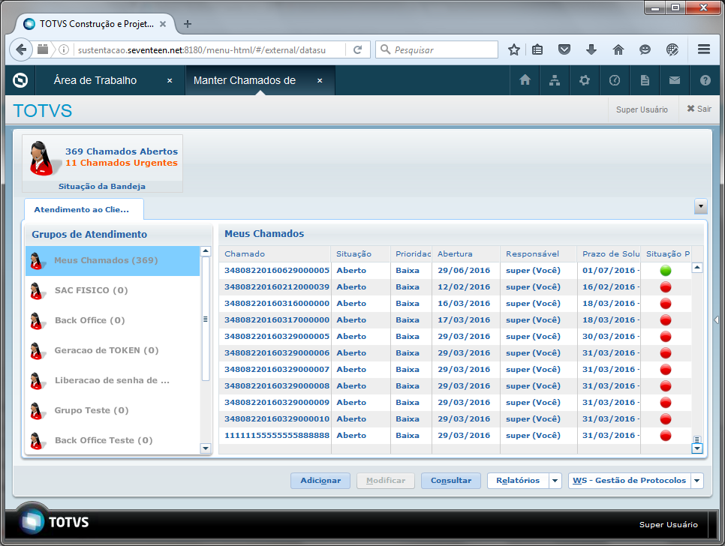Select Back Office Teste (0) group

pyautogui.click(x=113, y=441)
